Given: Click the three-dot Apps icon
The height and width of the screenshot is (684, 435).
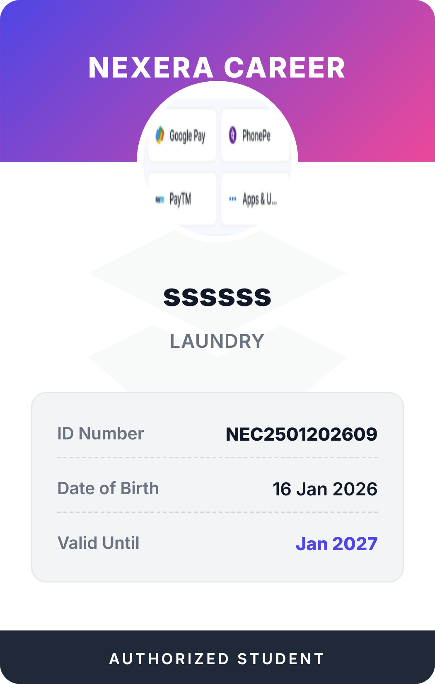Looking at the screenshot, I should (x=232, y=199).
